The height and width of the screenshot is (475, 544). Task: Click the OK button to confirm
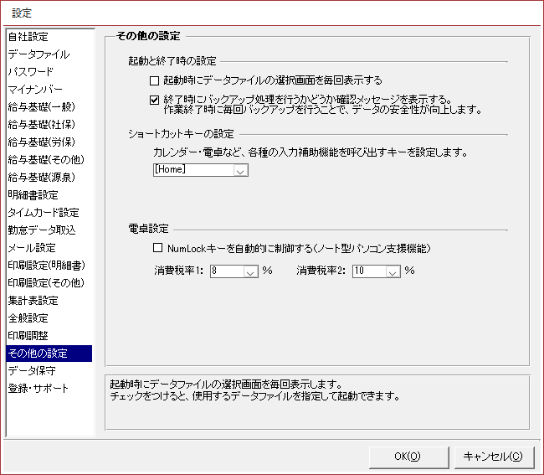click(407, 457)
